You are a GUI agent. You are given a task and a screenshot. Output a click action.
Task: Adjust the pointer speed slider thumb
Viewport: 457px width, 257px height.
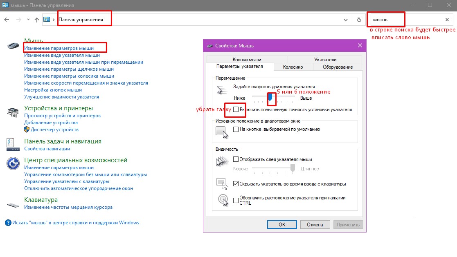coord(270,97)
